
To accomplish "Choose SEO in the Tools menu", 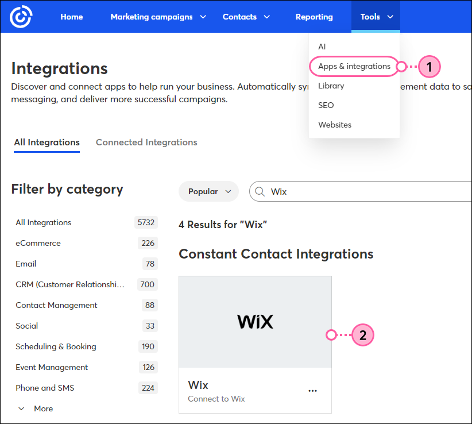I will [x=326, y=105].
